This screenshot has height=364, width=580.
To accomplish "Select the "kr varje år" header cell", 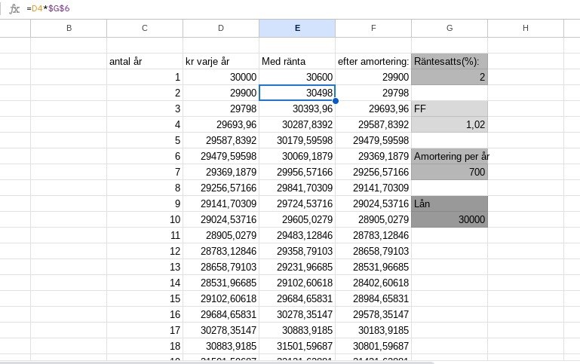I will (221, 61).
